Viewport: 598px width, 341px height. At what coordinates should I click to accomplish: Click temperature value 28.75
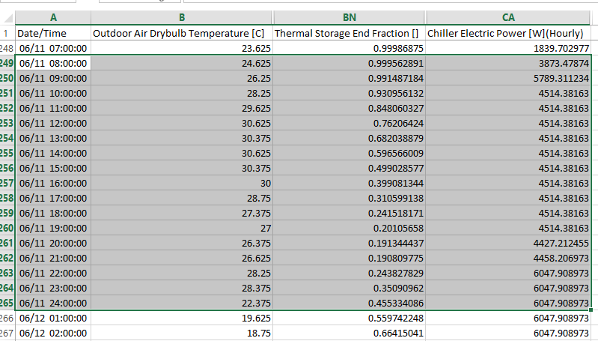click(182, 198)
